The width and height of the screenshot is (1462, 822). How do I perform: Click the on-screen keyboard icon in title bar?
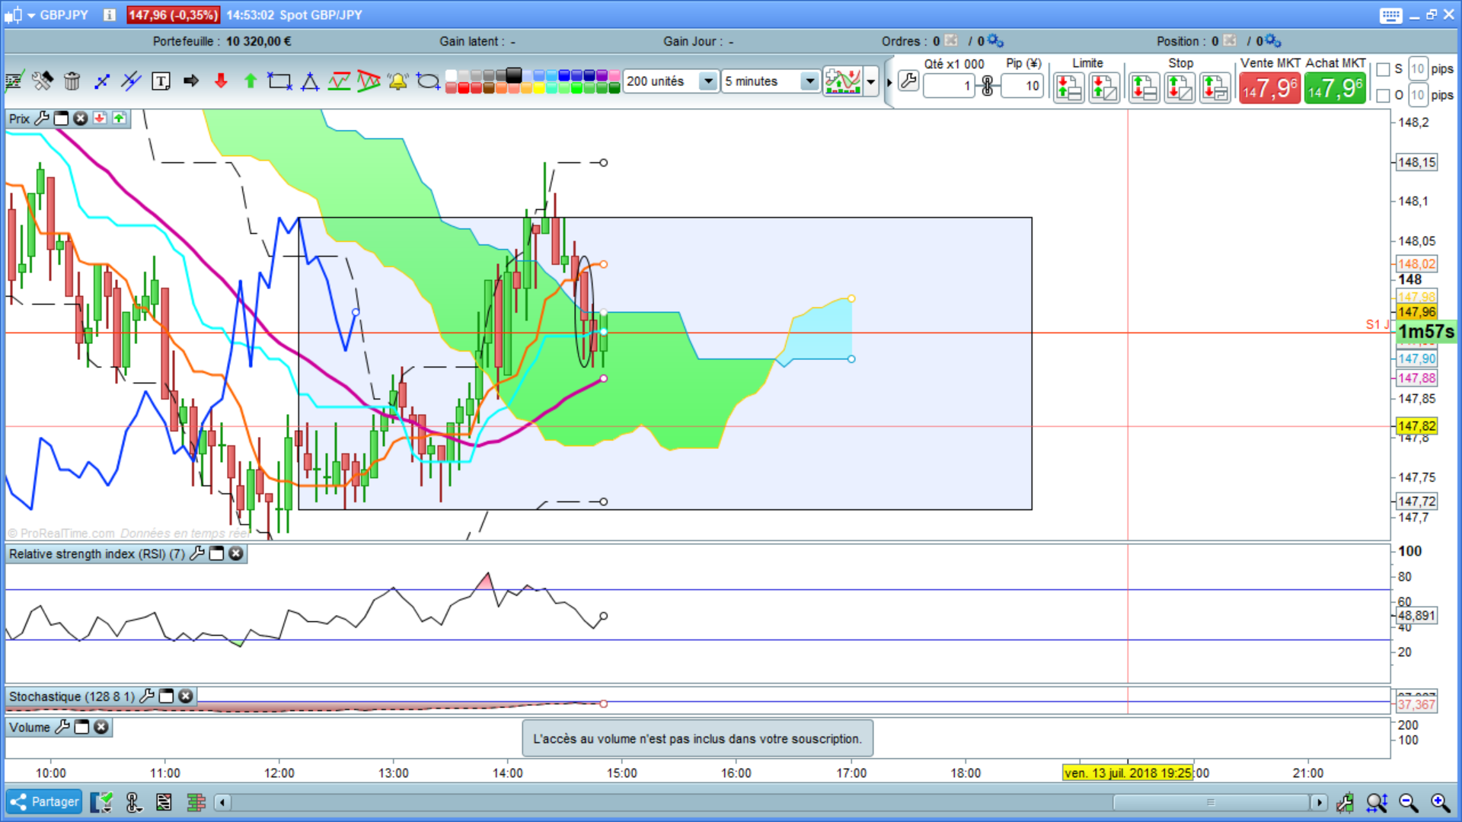[1390, 15]
